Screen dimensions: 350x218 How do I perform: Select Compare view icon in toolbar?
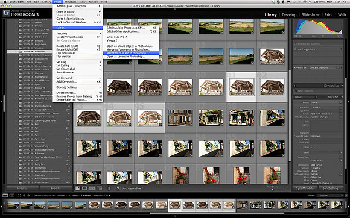tap(92, 188)
